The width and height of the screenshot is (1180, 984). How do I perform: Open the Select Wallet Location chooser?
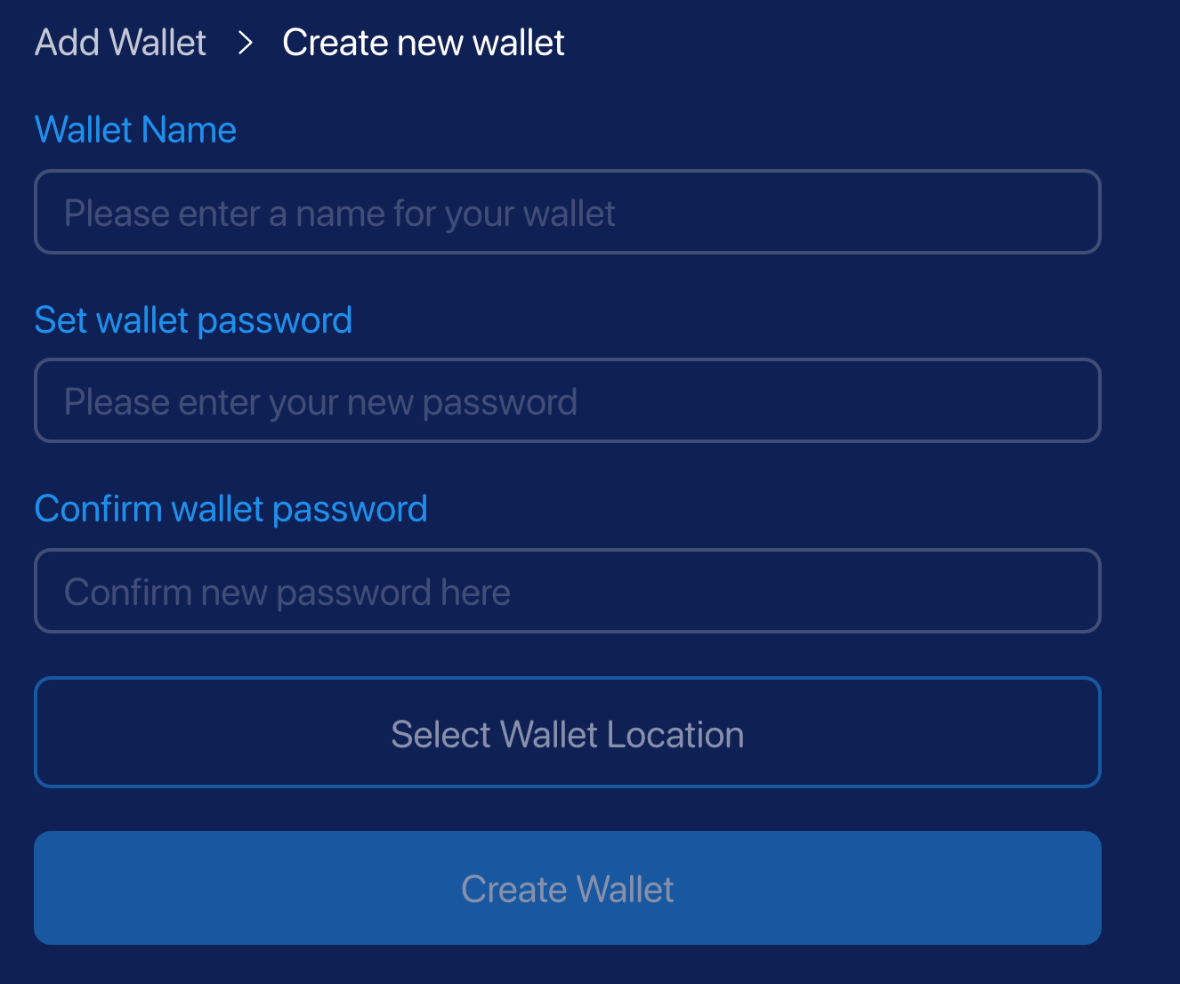point(567,733)
